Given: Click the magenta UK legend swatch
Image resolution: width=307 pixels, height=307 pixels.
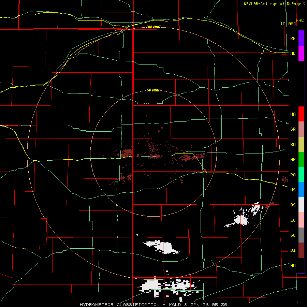Looking at the screenshot, I should coord(301,54).
